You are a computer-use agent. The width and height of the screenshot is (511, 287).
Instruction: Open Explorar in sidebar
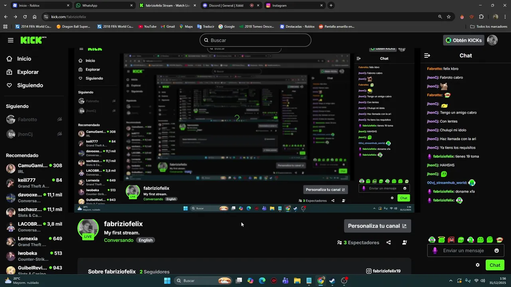coord(28,72)
